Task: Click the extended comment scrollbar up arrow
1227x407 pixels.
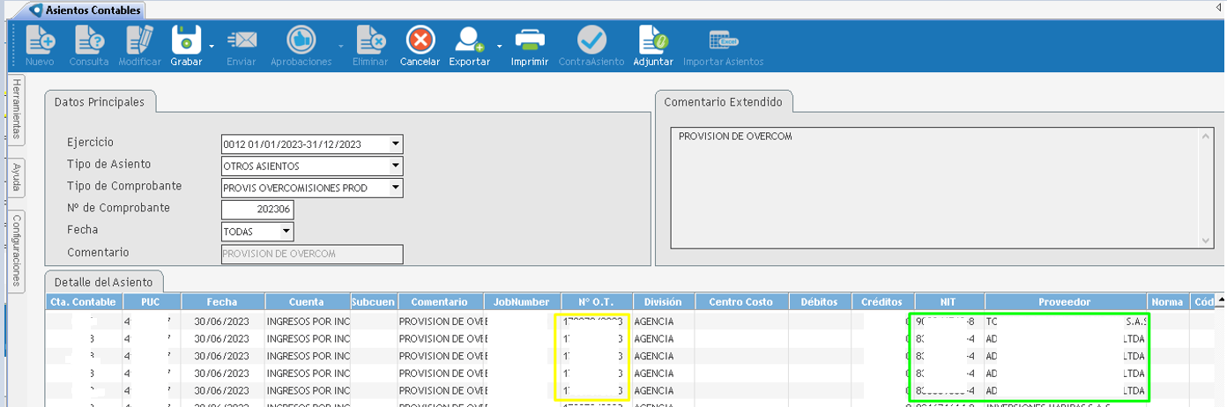Action: [x=1207, y=136]
